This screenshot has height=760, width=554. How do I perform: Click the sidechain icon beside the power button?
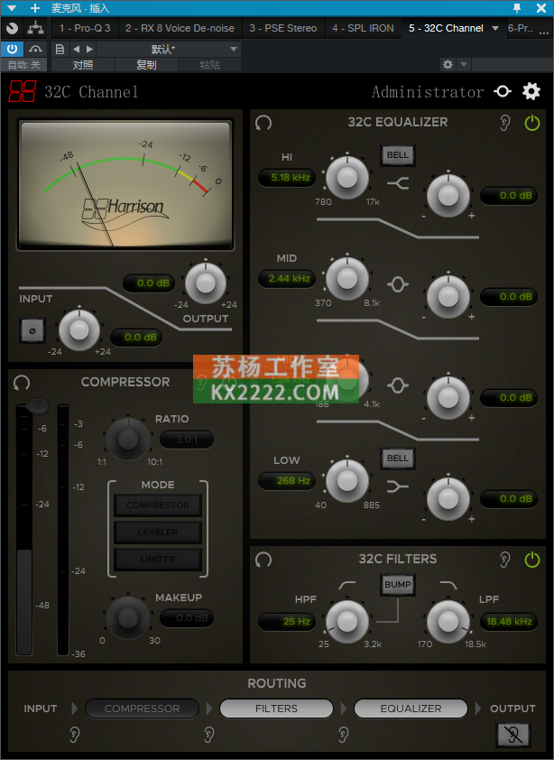pyautogui.click(x=35, y=49)
